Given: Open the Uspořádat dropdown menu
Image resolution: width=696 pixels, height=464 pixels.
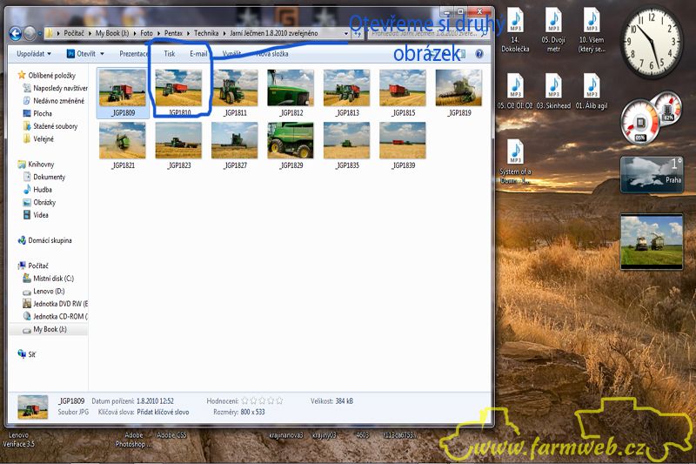Looking at the screenshot, I should pos(33,54).
